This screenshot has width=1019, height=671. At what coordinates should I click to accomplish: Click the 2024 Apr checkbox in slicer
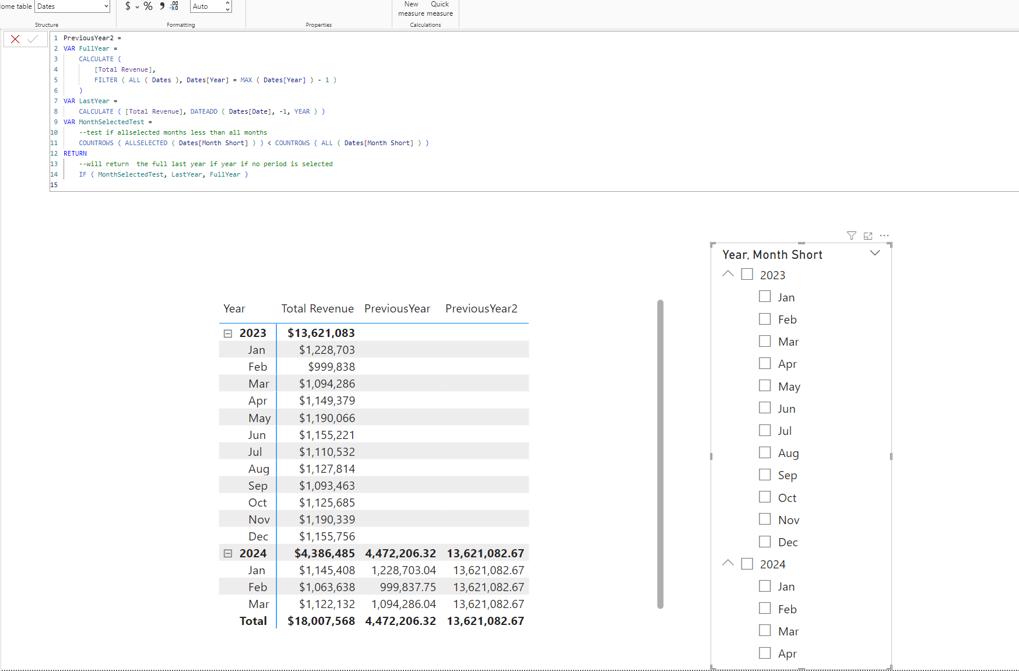click(x=765, y=653)
